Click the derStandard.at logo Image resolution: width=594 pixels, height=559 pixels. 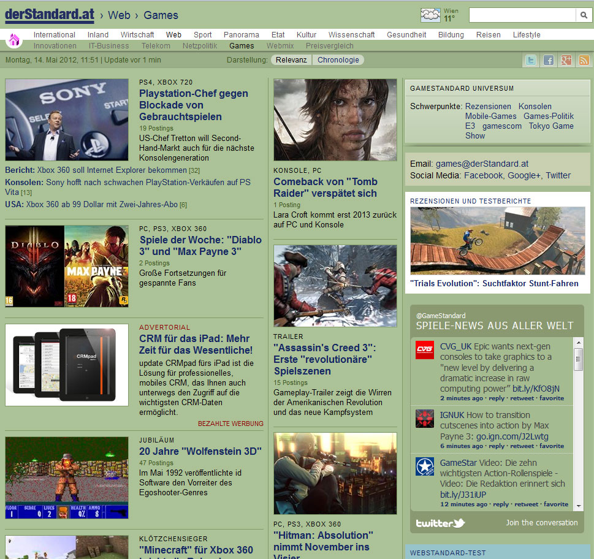point(50,15)
